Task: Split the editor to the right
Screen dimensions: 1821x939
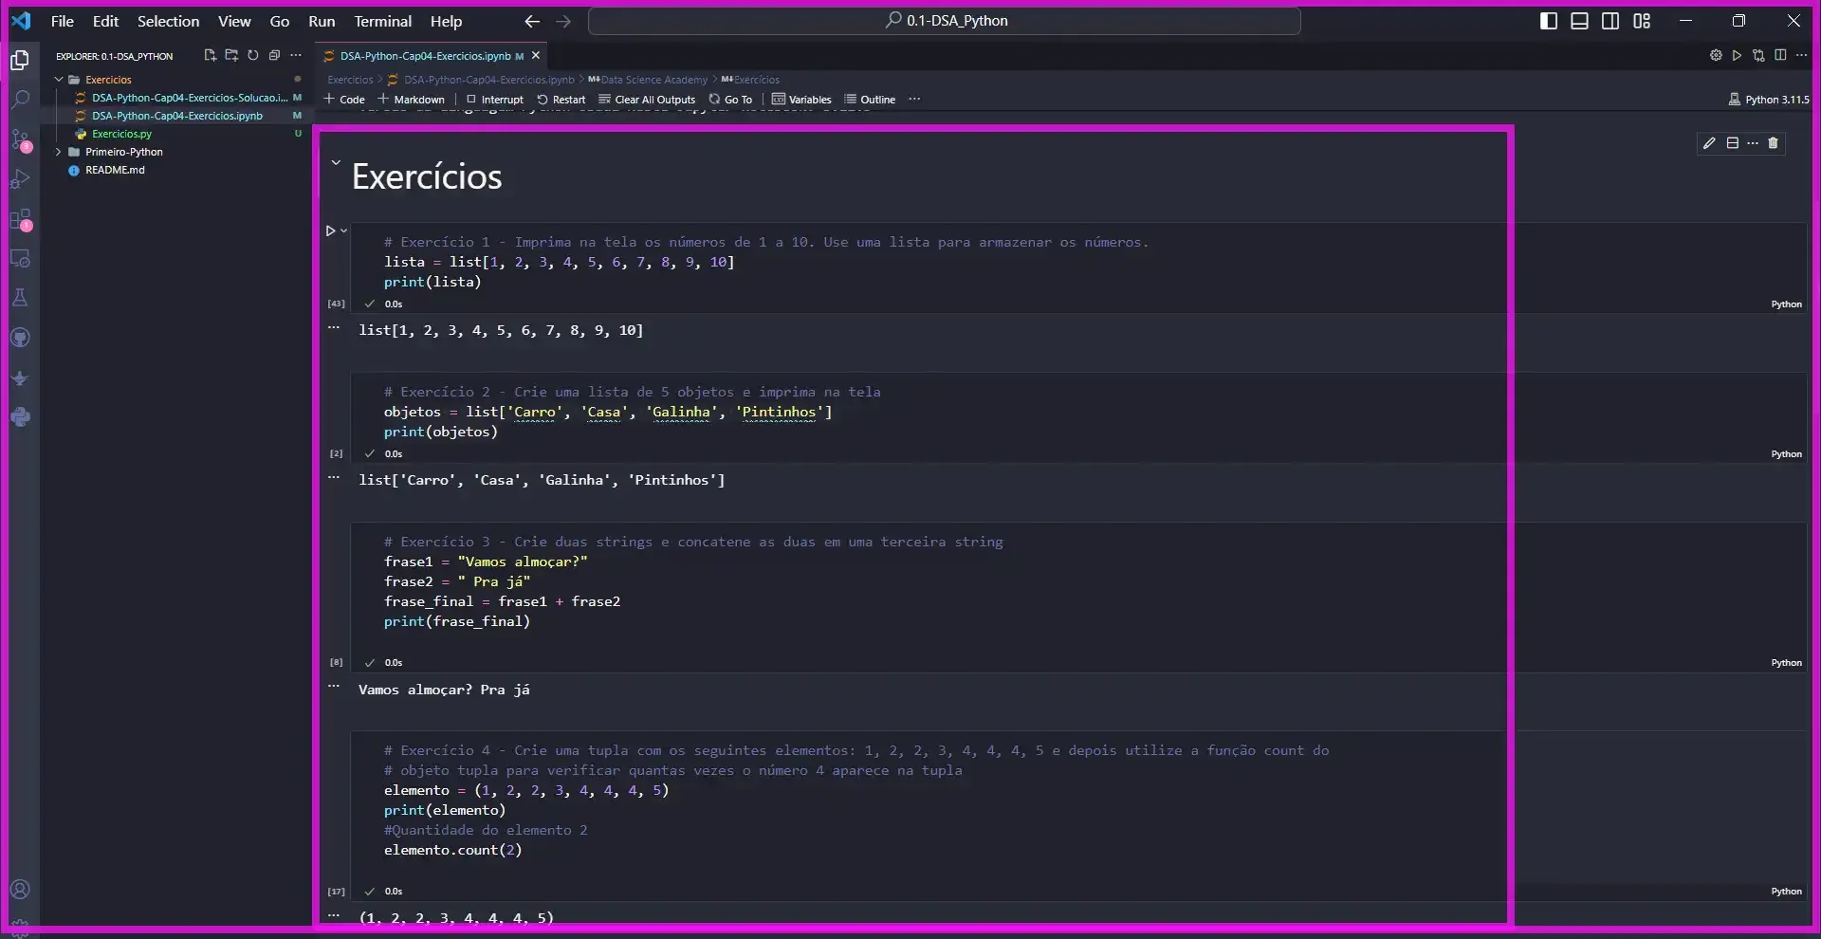Action: [1780, 56]
